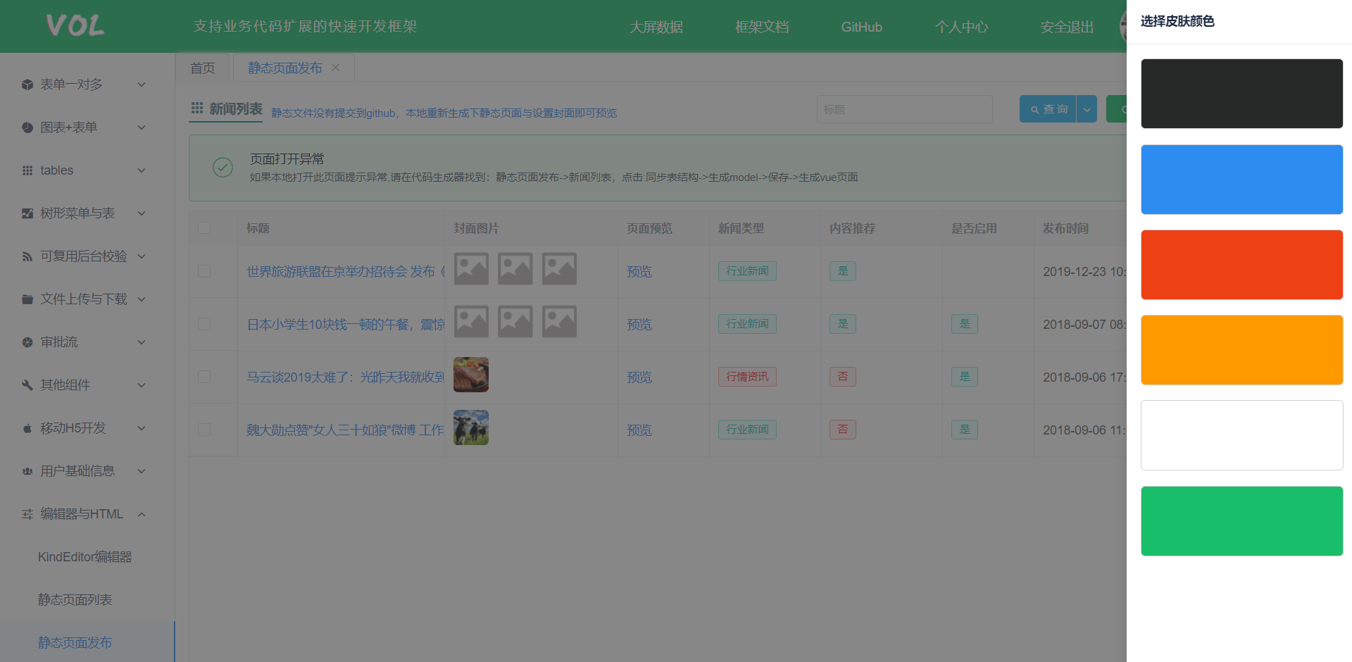Expand the tables menu chevron
The image size is (1352, 662).
pyautogui.click(x=142, y=170)
